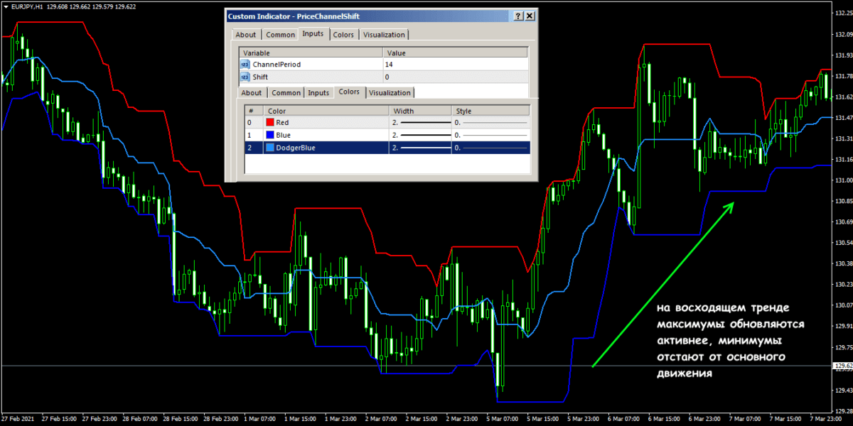This screenshot has width=853, height=426.
Task: Click the Blue color swatch in row 1
Action: point(270,135)
